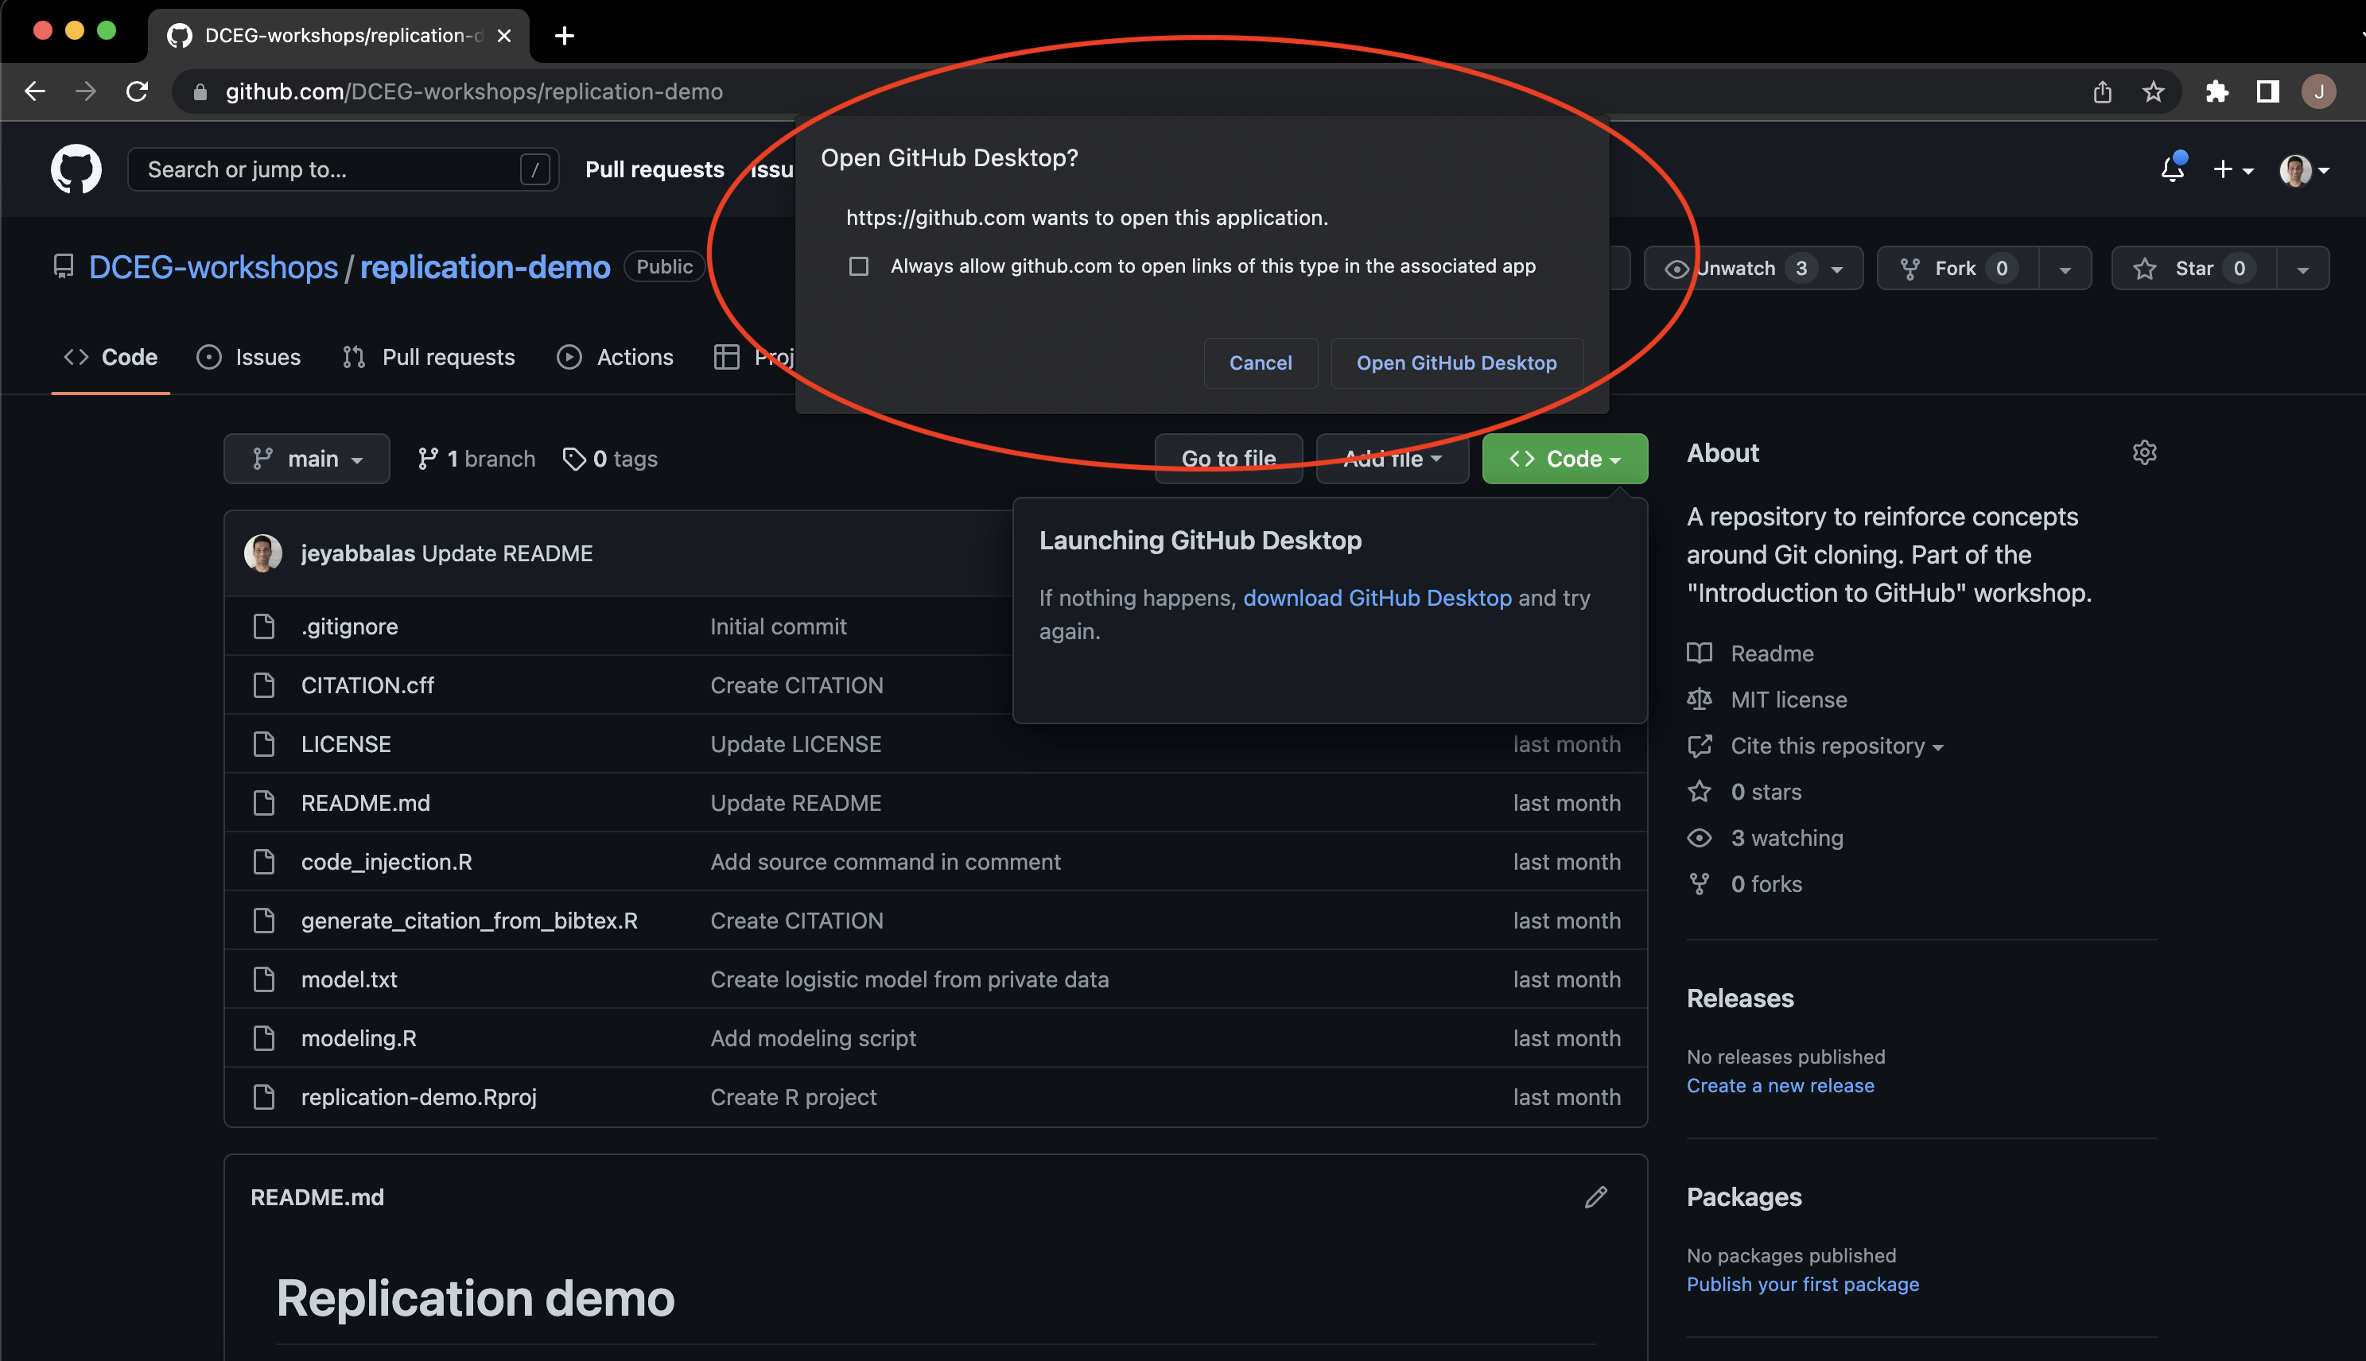Open code_injection.R file
Viewport: 2366px width, 1361px height.
[386, 862]
